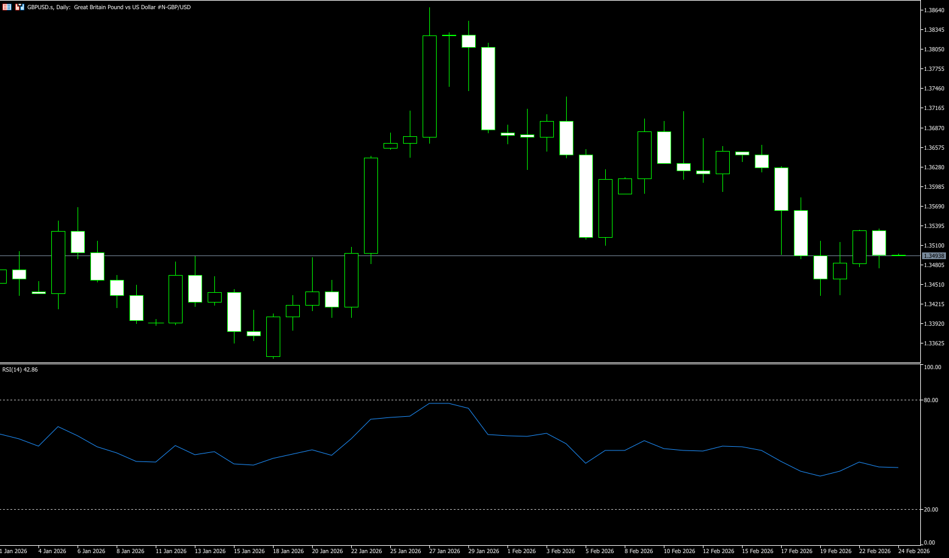Click the RSI(14) 42.86 indicator label

[x=20, y=370]
